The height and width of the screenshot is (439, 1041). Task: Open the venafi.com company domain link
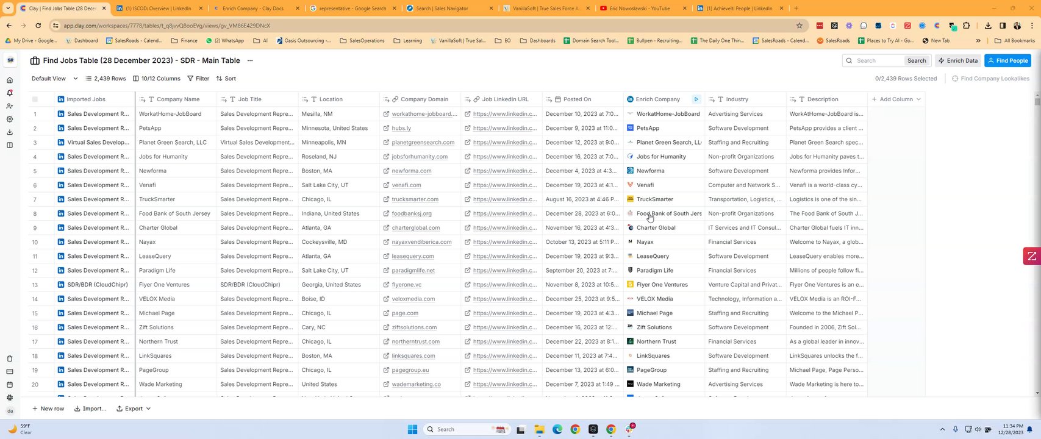[406, 185]
